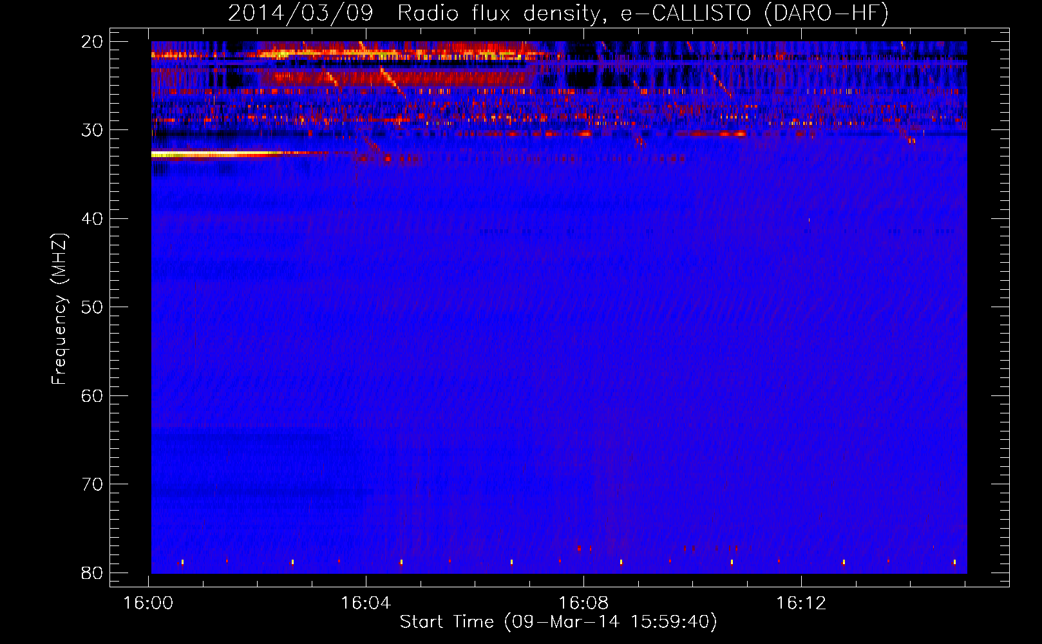Select the 80 MHz frequency tick label
1042x644 pixels.
coord(92,573)
